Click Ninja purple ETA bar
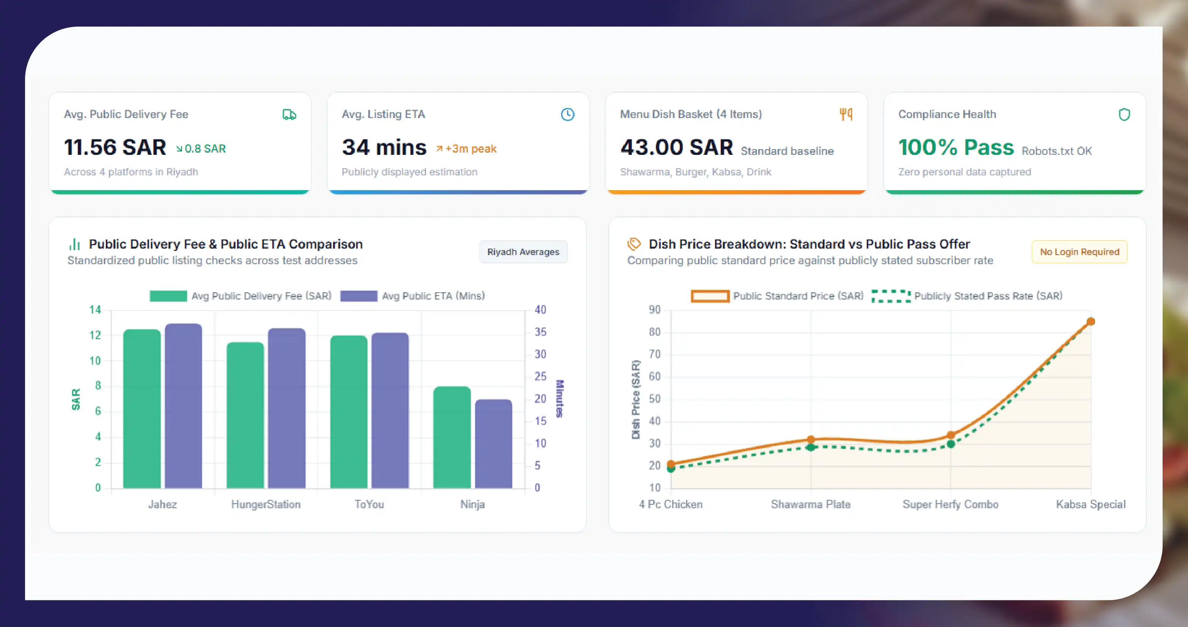The height and width of the screenshot is (627, 1188). click(x=493, y=444)
